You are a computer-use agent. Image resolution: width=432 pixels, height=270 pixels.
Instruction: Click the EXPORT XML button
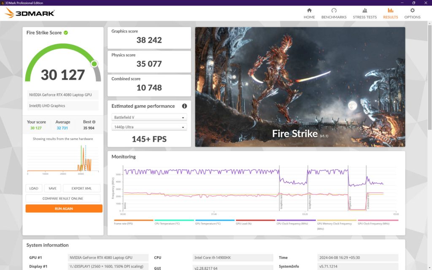pos(81,189)
